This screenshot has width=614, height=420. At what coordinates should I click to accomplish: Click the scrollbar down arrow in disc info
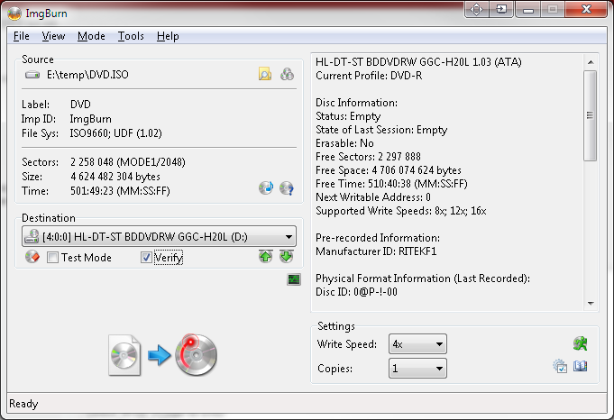point(591,304)
